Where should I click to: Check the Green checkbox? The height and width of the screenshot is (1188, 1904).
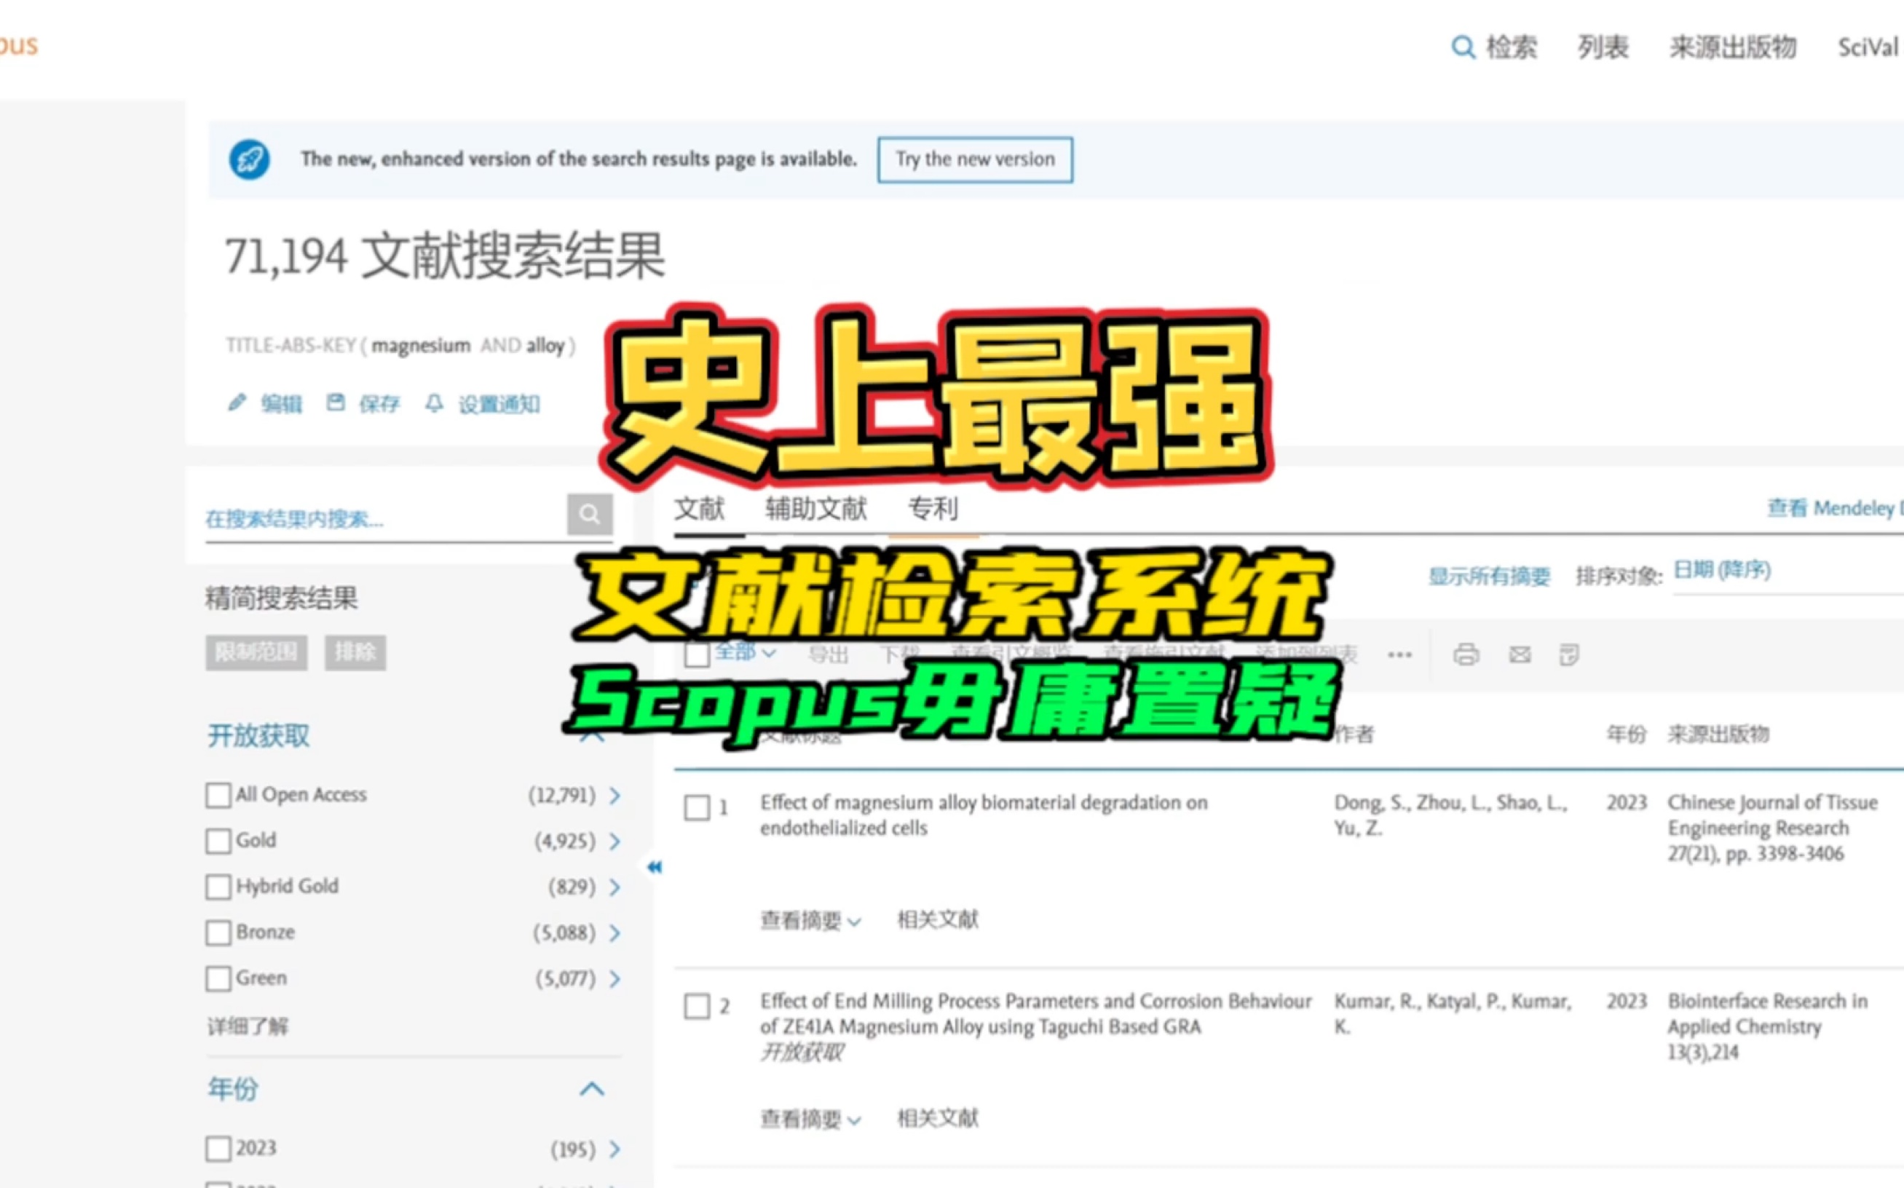tap(218, 979)
